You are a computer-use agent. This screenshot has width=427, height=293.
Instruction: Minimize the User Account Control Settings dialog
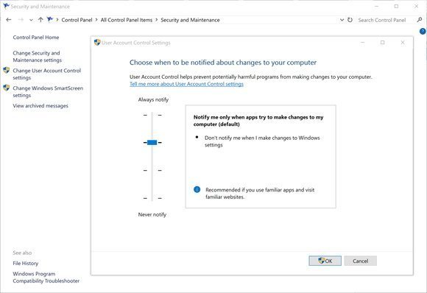tap(362, 43)
